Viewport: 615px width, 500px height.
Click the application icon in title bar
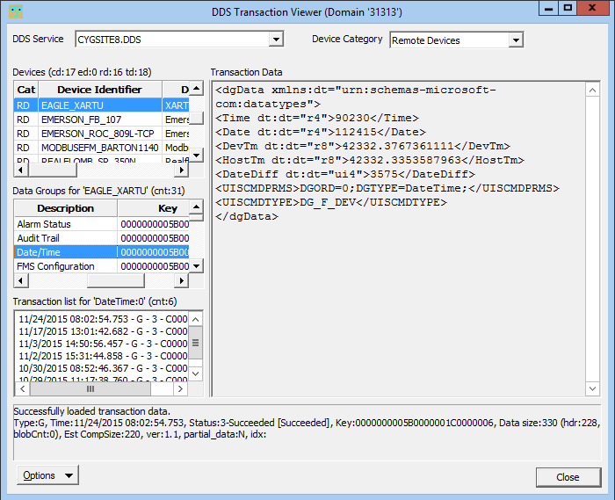tap(16, 11)
